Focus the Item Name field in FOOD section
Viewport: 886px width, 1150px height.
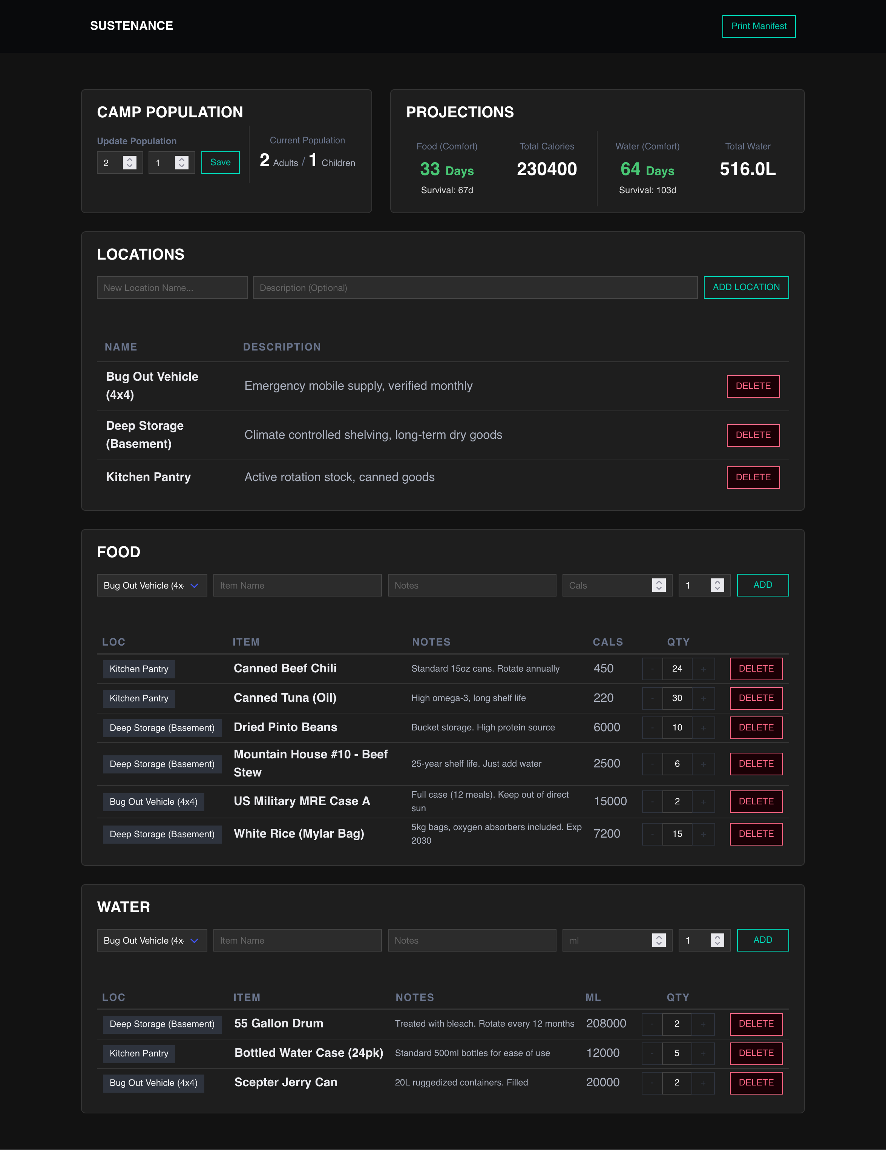297,585
